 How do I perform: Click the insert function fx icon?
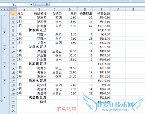tap(47, 4)
